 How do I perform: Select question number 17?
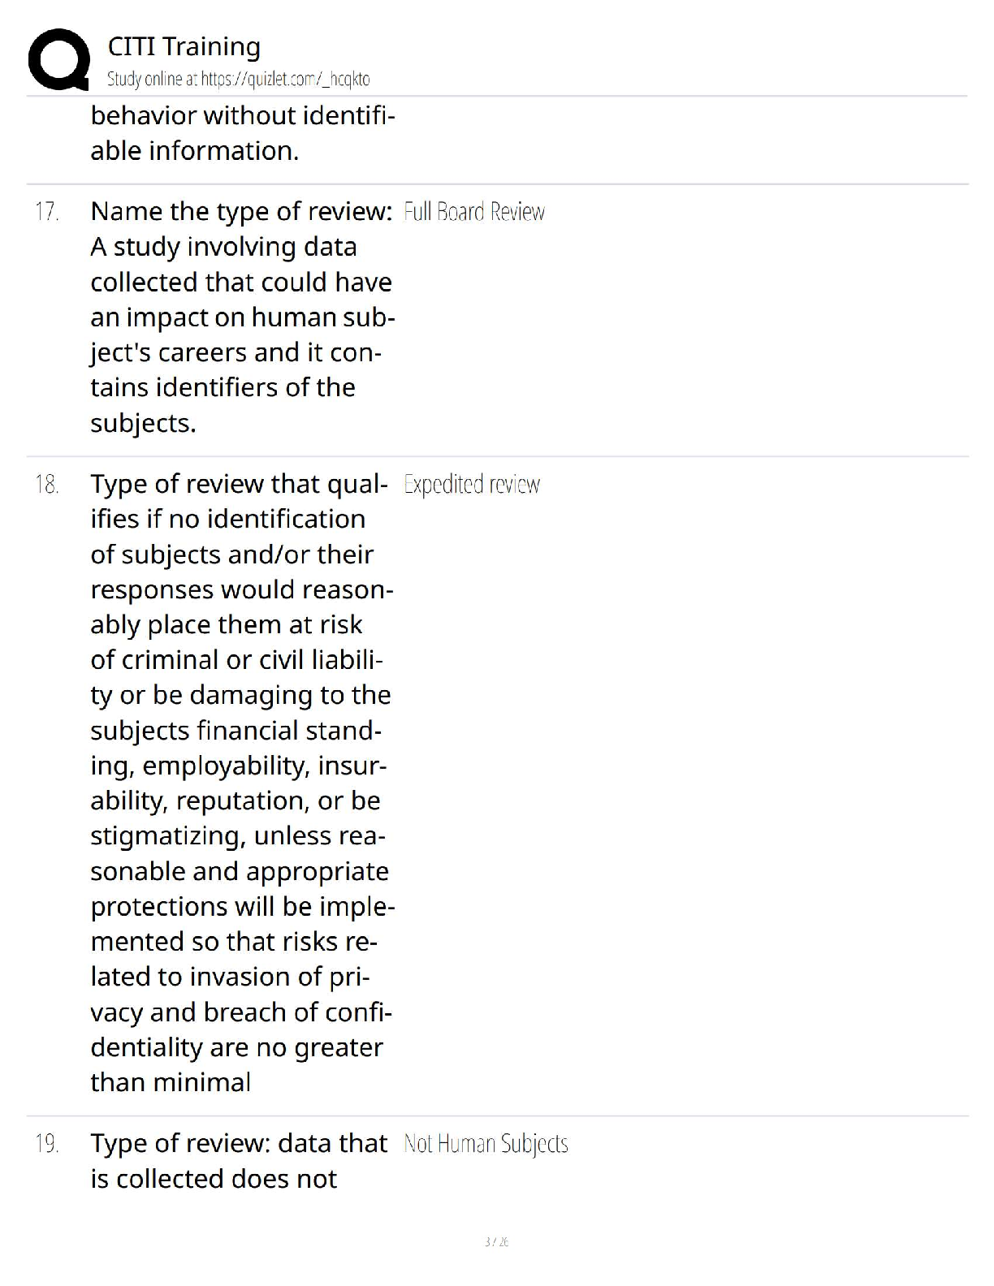pos(47,212)
